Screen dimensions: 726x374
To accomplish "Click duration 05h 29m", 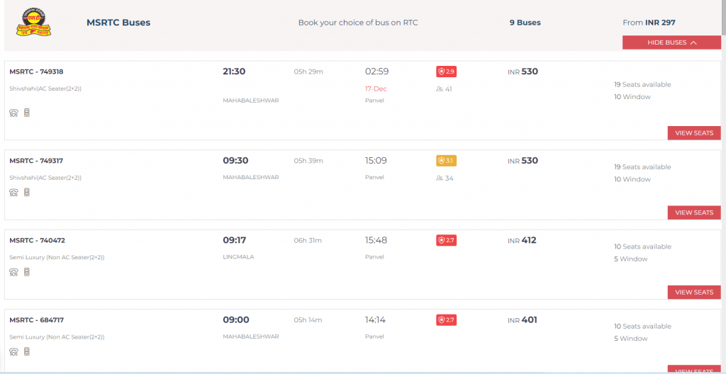I will (x=308, y=72).
